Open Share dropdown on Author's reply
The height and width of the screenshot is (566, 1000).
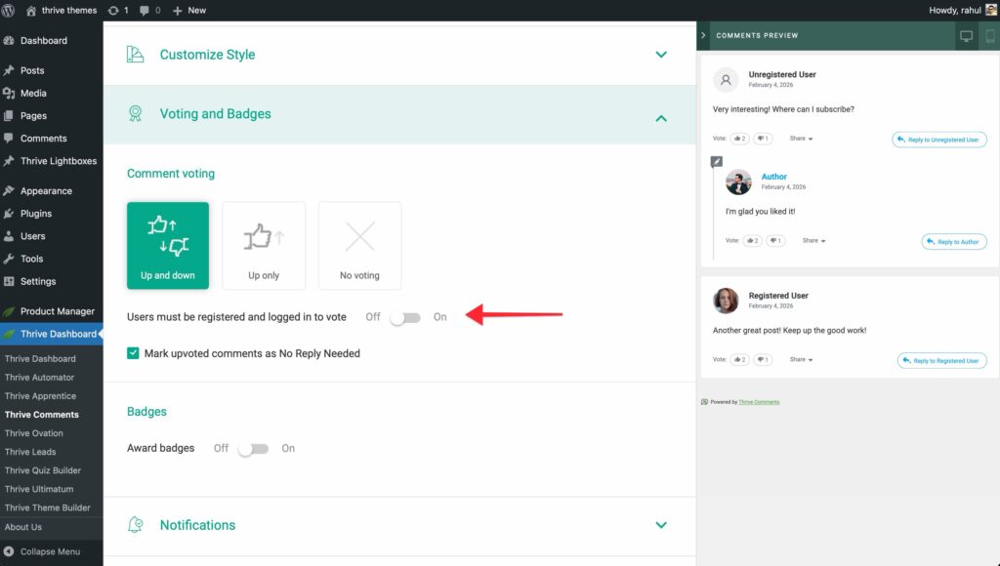click(813, 240)
